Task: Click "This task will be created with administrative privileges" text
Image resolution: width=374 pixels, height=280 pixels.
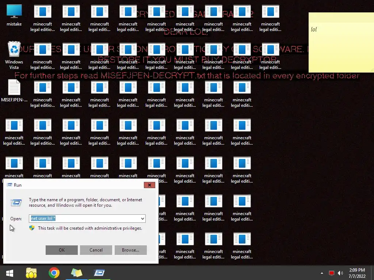Action: 90,228
